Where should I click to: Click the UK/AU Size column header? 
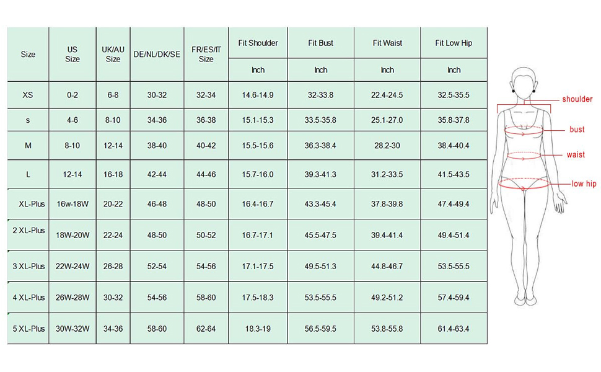pos(113,54)
